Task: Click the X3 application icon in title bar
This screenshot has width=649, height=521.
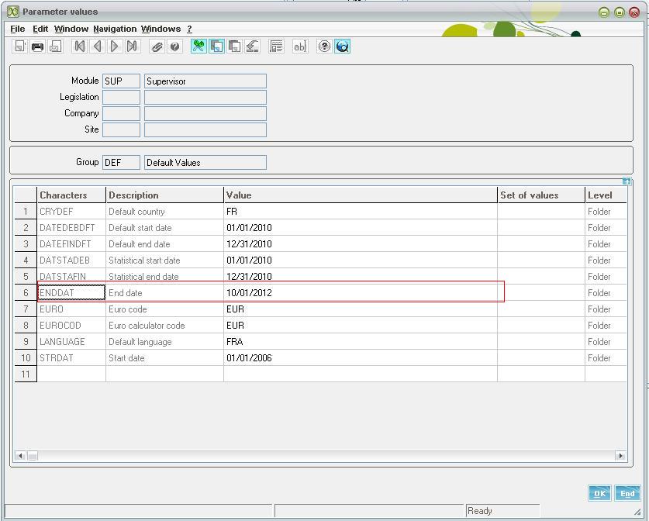Action: coord(13,12)
